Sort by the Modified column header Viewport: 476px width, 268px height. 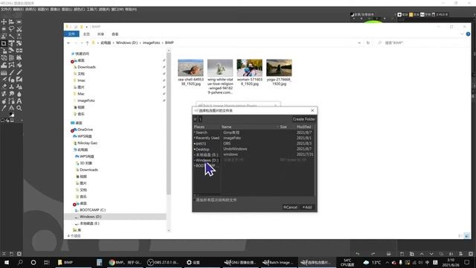pyautogui.click(x=304, y=127)
